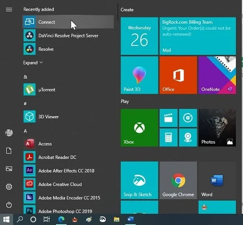Open File Explorer from taskbar

[x=117, y=220]
